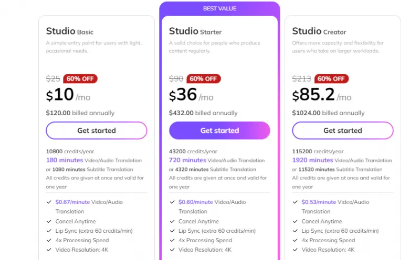Click Get started under Studio Creator
The height and width of the screenshot is (260, 420).
coord(342,130)
